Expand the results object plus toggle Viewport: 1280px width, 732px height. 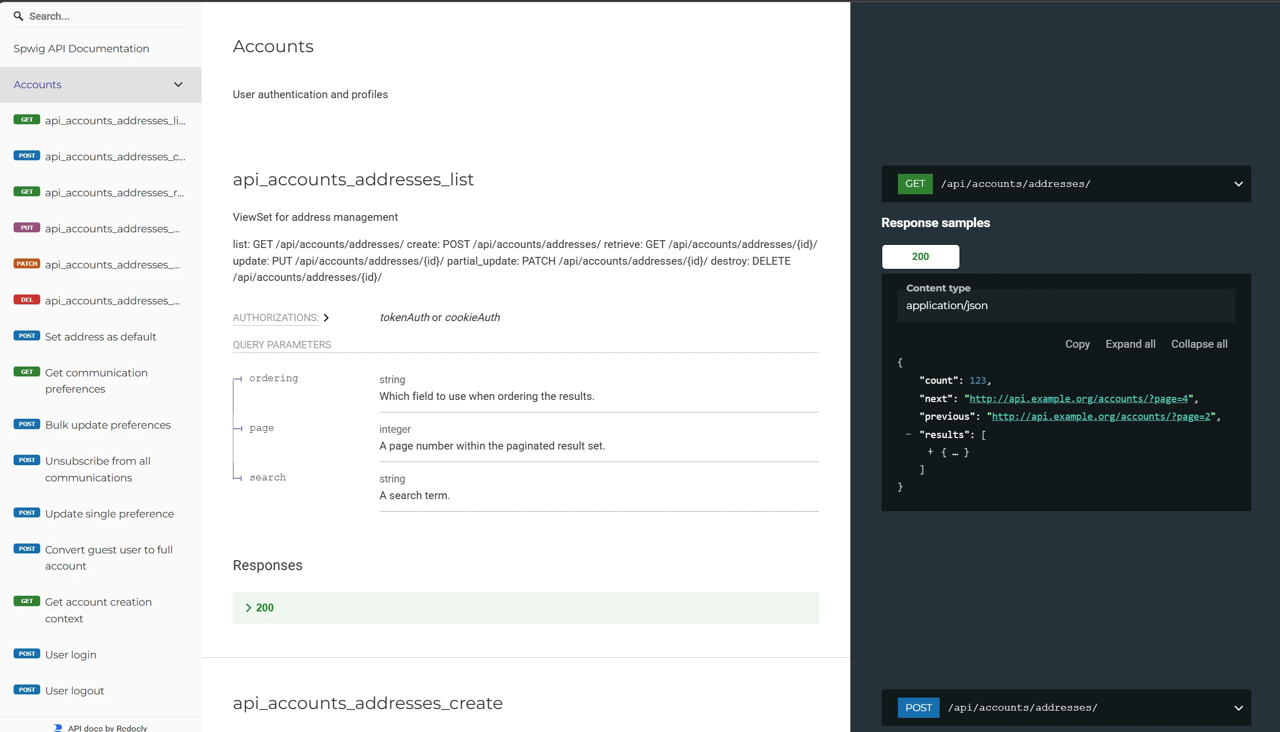930,452
